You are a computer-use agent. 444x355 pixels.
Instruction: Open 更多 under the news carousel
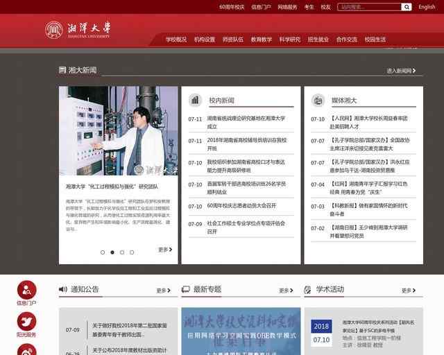pyautogui.click(x=165, y=250)
